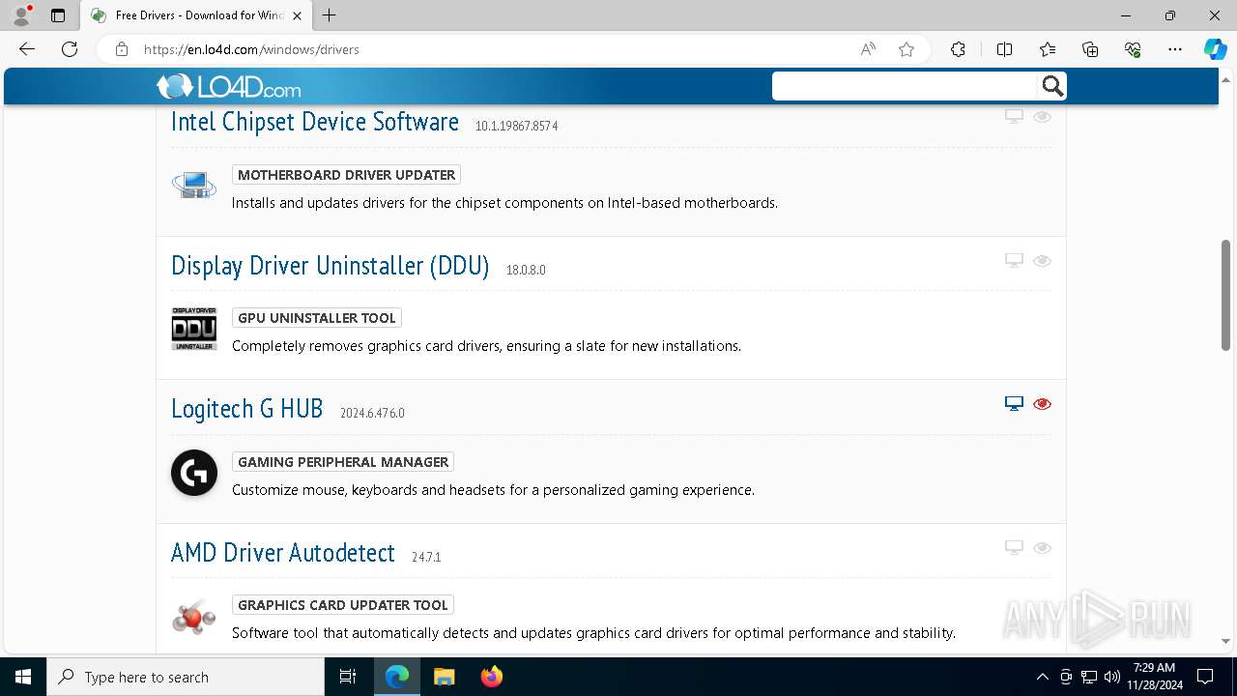Toggle eye icon for AMD Driver Autodetect

point(1042,548)
